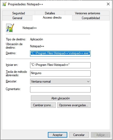Confirm with the Aceptar button
Image resolution: width=113 pixels, height=140 pixels.
[57, 135]
